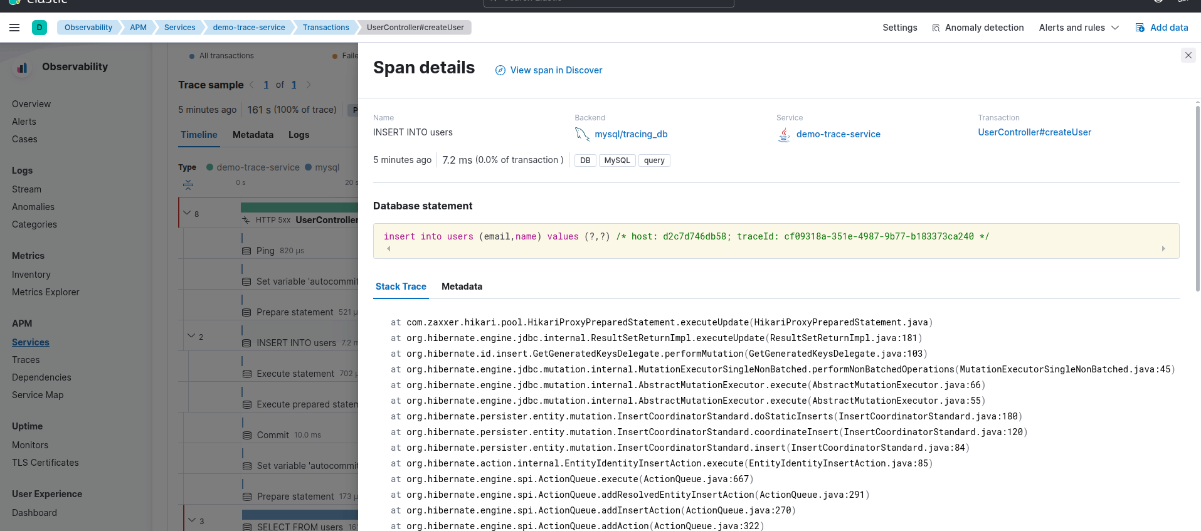
Task: Click the Observability logo icon
Action: 23,67
